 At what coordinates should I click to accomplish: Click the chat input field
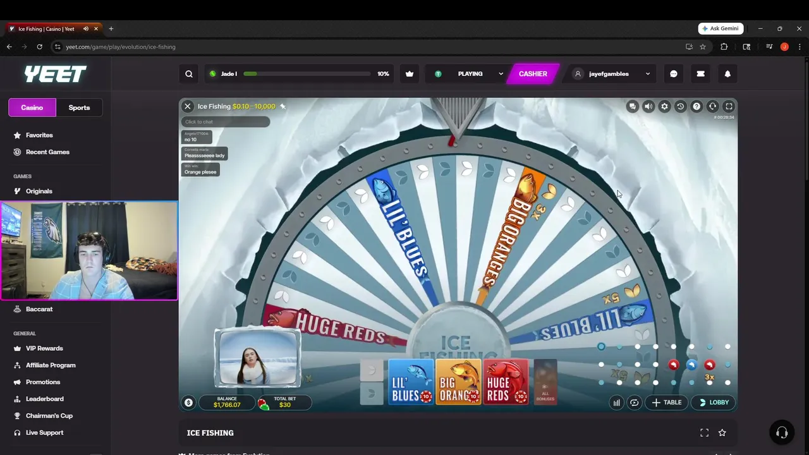[x=226, y=122]
